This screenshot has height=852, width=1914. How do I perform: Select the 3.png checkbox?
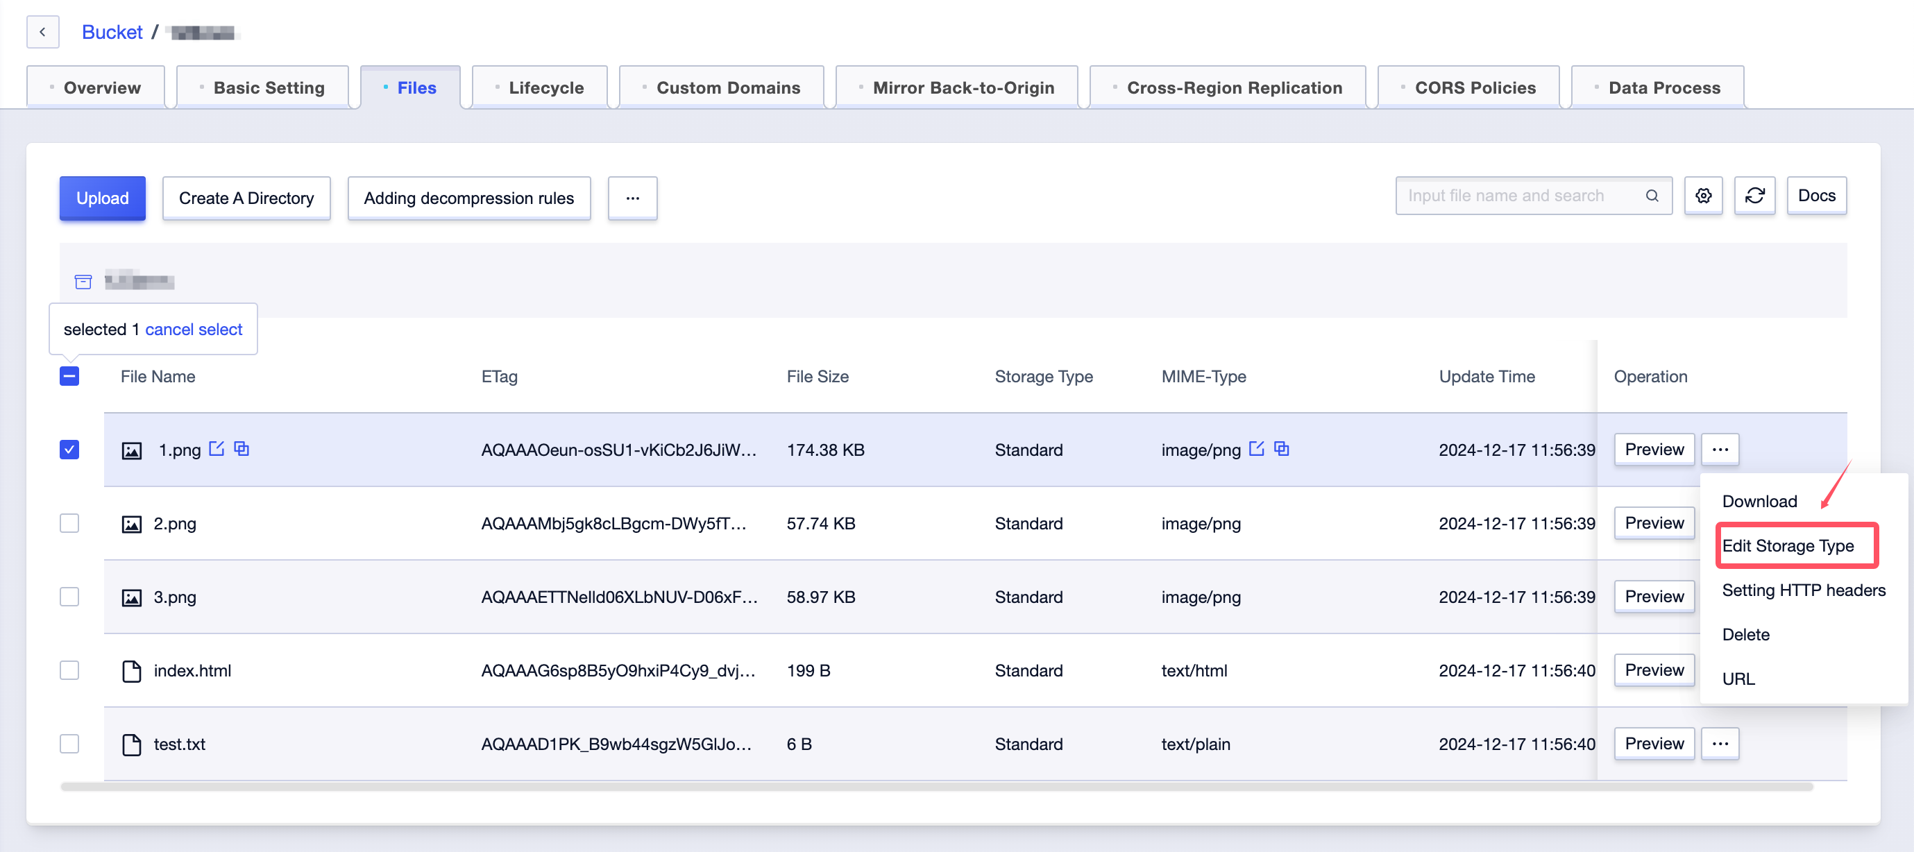click(x=69, y=597)
